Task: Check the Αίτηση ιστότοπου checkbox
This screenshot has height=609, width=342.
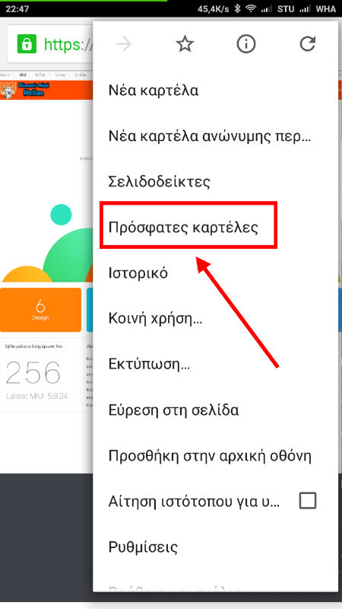Action: click(x=308, y=501)
